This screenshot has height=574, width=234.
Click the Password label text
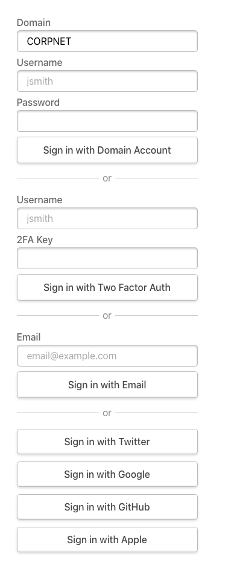coord(38,102)
